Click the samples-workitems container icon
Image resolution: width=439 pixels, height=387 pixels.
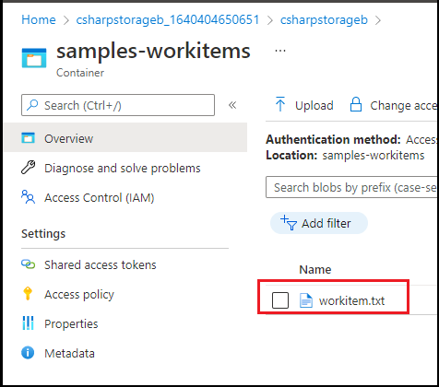click(x=34, y=58)
